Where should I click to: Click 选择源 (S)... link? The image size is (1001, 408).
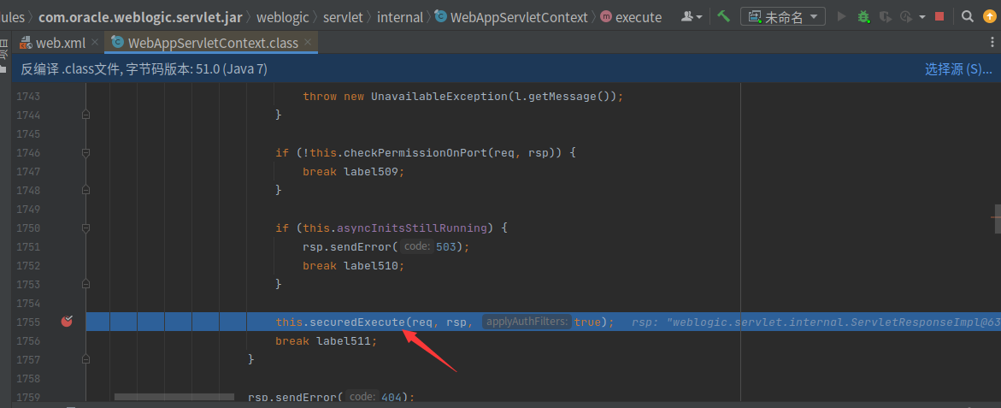coord(958,69)
